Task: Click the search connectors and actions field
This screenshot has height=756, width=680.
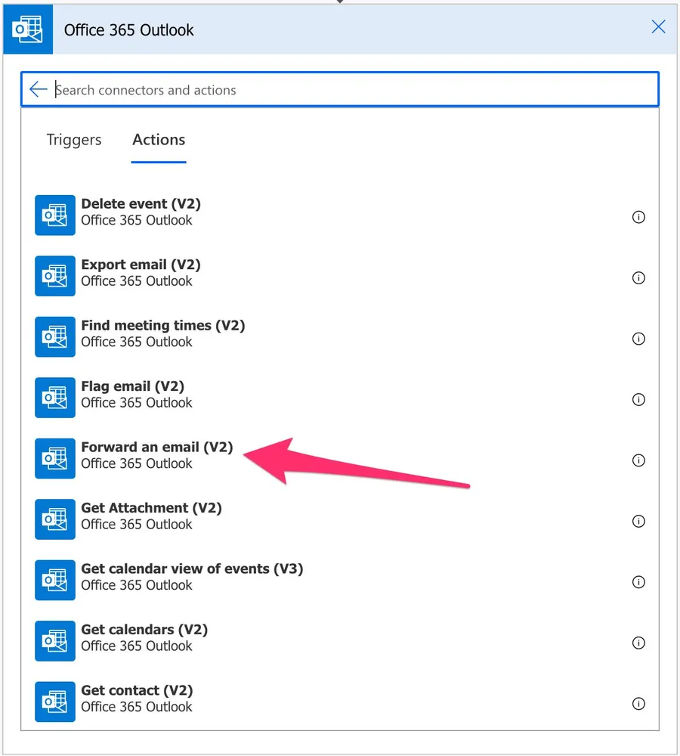Action: [348, 90]
